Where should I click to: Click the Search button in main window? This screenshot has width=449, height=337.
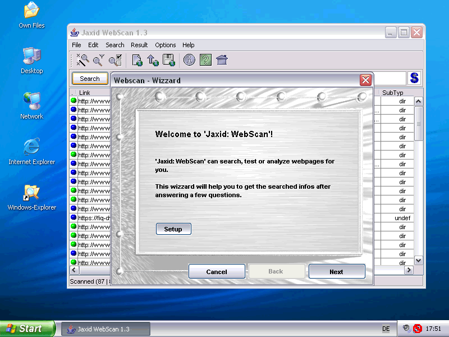point(90,79)
